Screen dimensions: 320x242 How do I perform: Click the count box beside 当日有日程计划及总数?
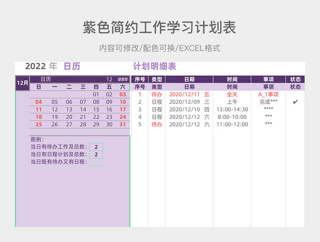[x=96, y=154]
